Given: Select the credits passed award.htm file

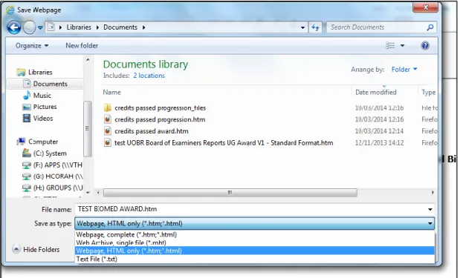Looking at the screenshot, I should click(152, 131).
